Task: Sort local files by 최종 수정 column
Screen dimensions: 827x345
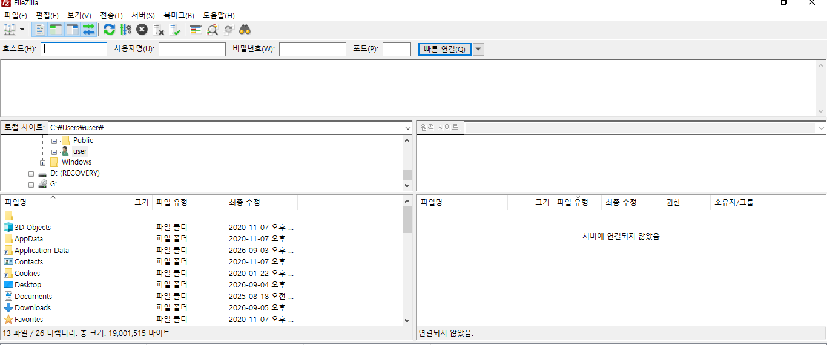Action: [261, 203]
